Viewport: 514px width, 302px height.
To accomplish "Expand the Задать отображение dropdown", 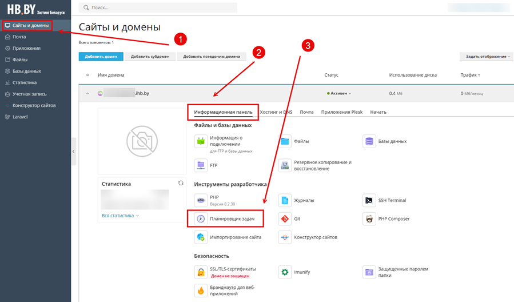I will (x=485, y=57).
